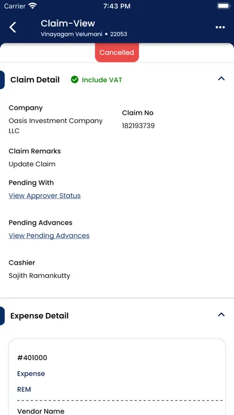Image resolution: width=234 pixels, height=415 pixels.
Task: Tap the Wi-Fi status icon
Action: tap(33, 6)
